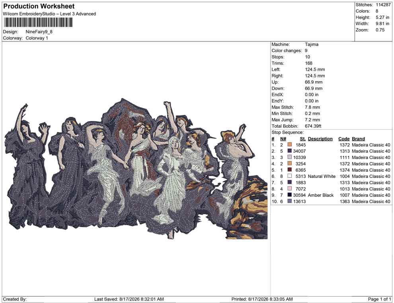Click thread code '1374' in stop 5
Viewport: 394px width, 303px height.
click(x=345, y=170)
